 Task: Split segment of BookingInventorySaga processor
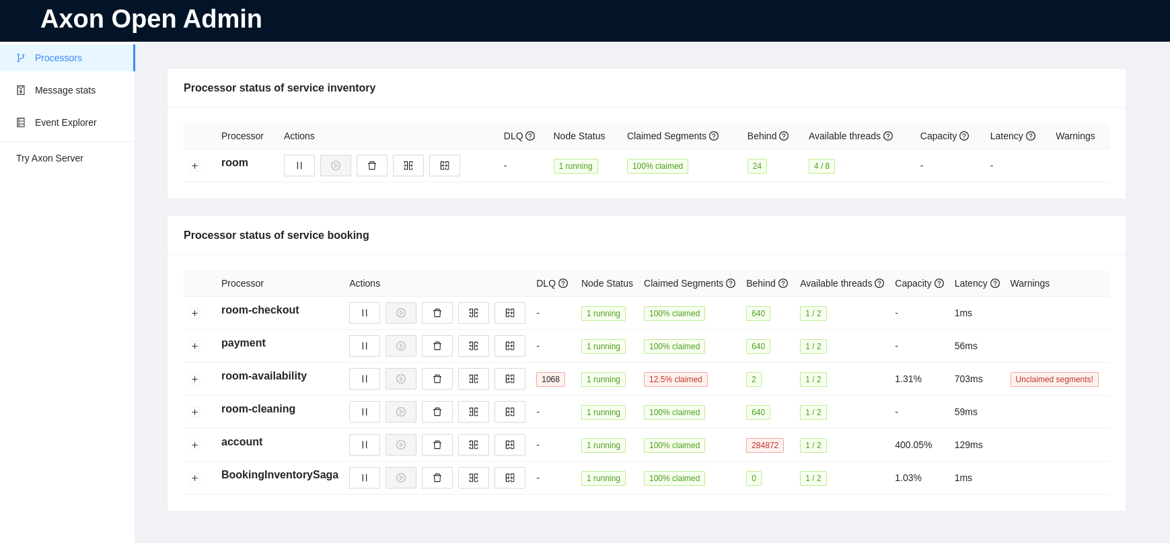[x=474, y=478]
